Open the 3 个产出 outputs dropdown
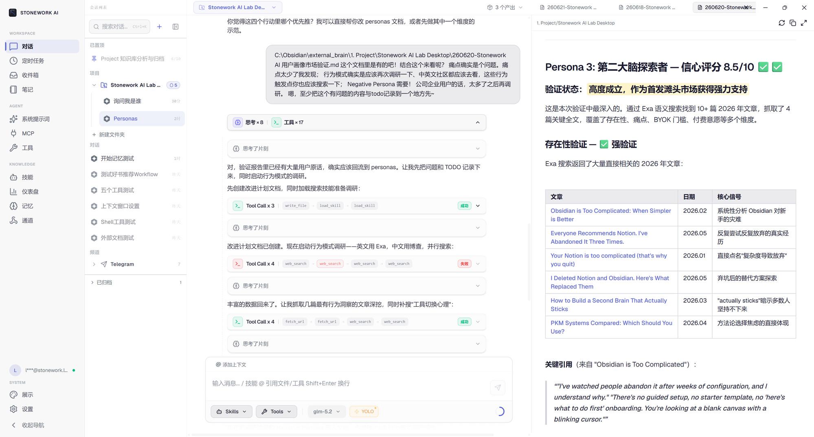Viewport: 814px width, 437px height. (x=505, y=7)
